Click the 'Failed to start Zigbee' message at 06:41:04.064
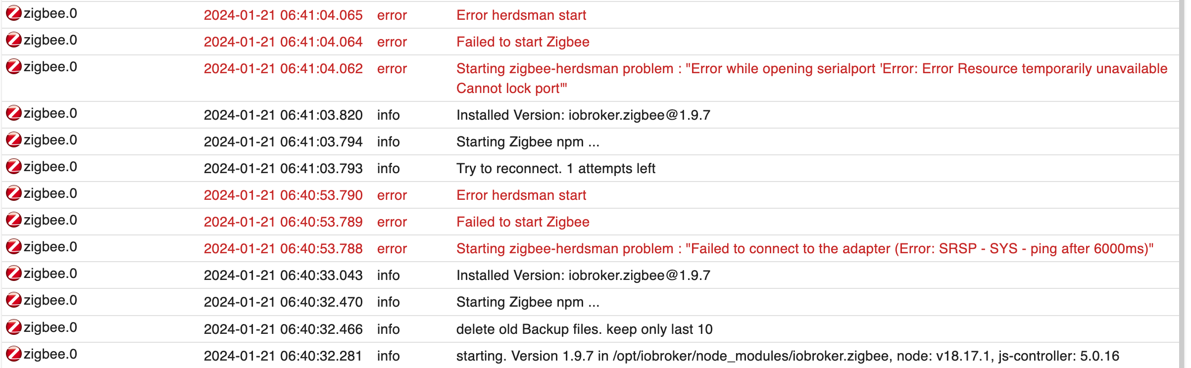The height and width of the screenshot is (368, 1191). 522,42
